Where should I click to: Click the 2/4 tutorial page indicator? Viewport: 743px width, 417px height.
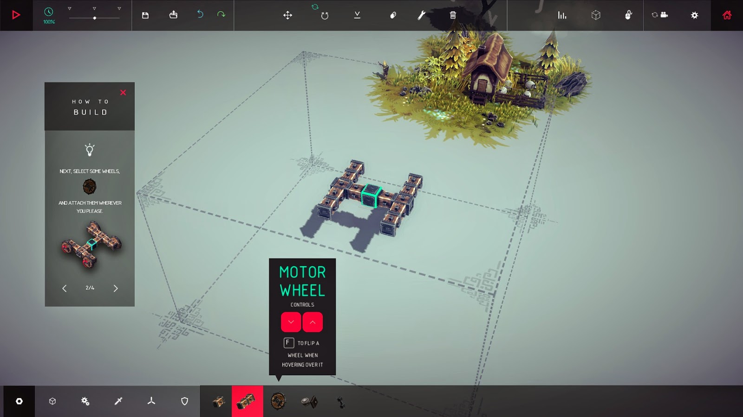90,288
